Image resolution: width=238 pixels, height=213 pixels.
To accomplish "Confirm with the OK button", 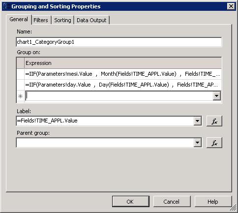I will 131,201.
